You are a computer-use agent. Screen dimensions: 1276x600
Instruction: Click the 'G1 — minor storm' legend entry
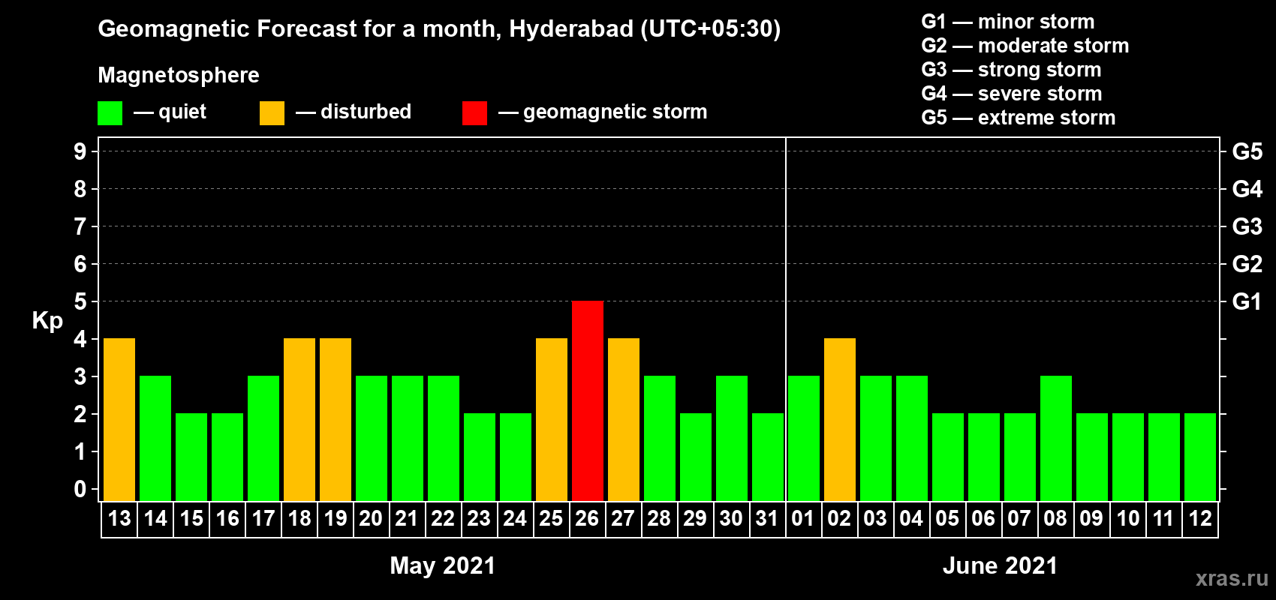[1008, 22]
